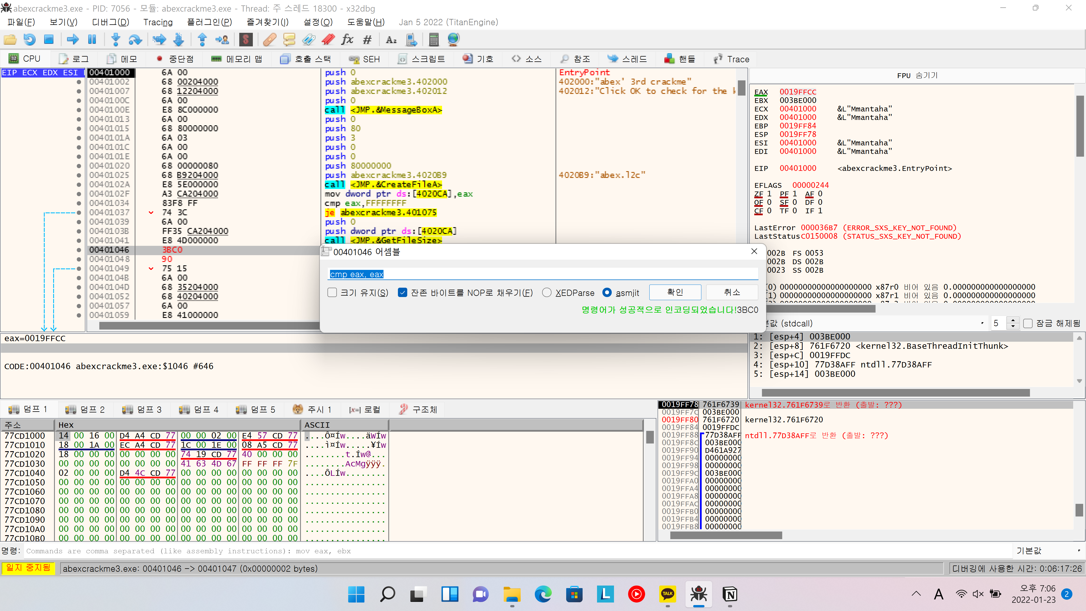Viewport: 1086px width, 611px height.
Task: Select the asmjit radio button
Action: click(x=607, y=292)
